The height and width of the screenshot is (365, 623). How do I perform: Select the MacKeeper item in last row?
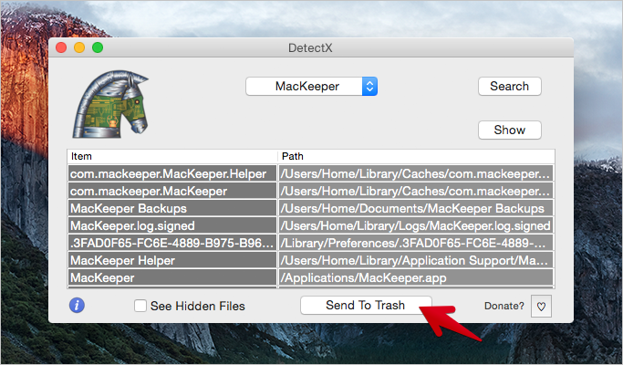pos(172,277)
